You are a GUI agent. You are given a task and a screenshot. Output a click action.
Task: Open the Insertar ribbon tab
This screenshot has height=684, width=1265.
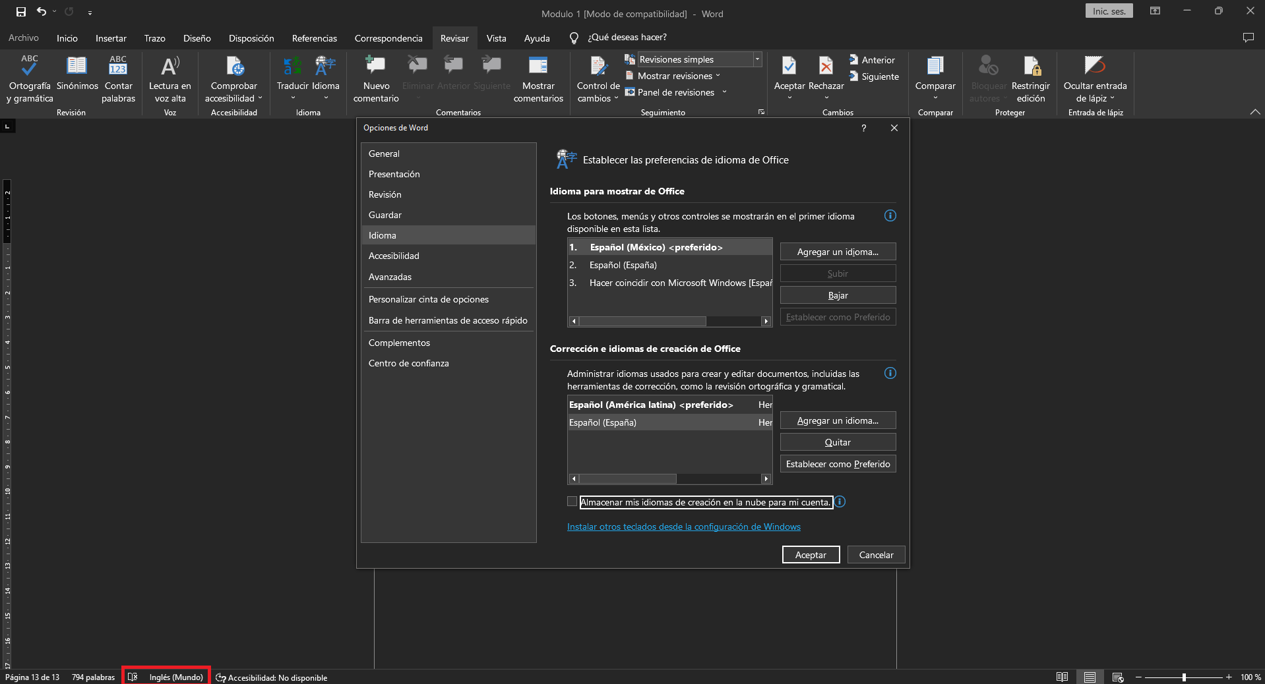point(111,38)
